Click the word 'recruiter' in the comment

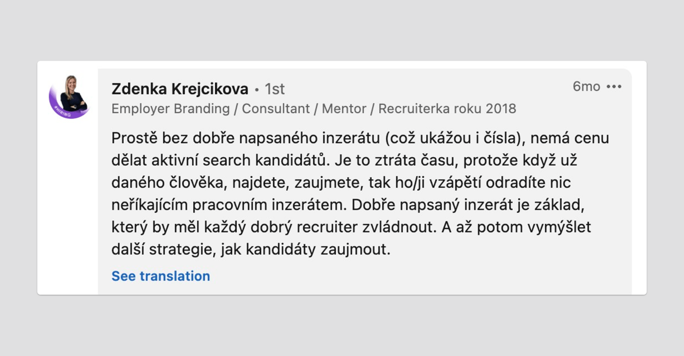tap(327, 227)
